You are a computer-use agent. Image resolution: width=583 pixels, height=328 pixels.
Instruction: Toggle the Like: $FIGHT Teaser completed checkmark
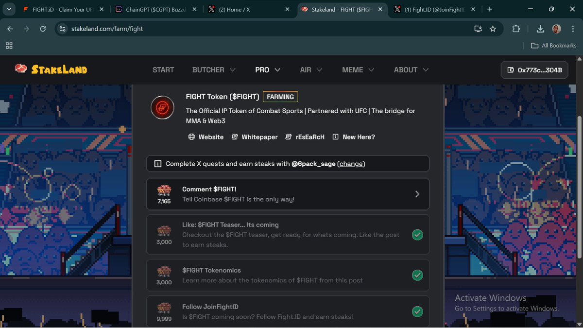[417, 235]
